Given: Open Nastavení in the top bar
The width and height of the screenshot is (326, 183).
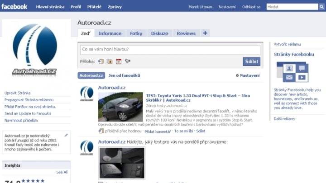Looking at the screenshot, I should [227, 7].
